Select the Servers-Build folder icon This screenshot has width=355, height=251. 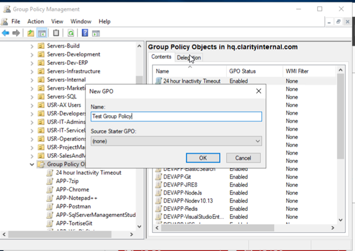click(x=41, y=46)
